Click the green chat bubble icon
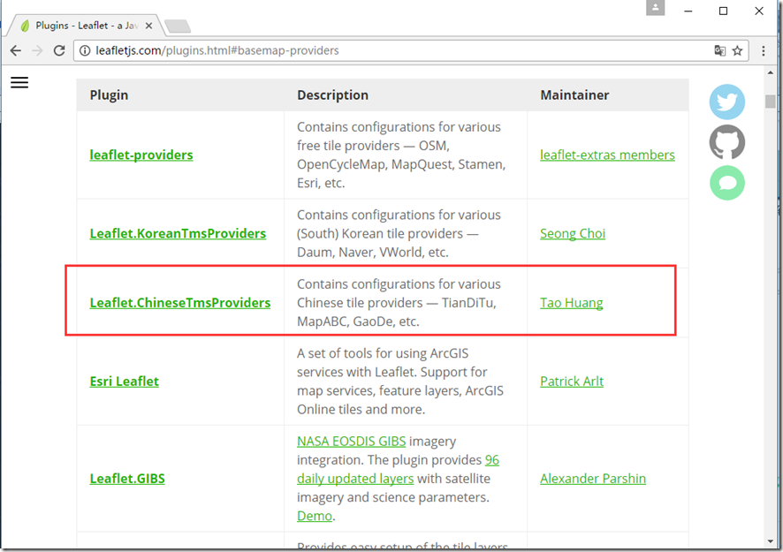This screenshot has width=783, height=552. (727, 183)
